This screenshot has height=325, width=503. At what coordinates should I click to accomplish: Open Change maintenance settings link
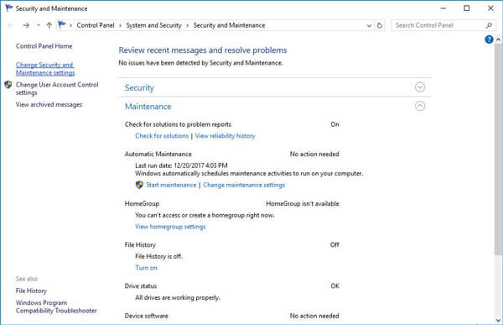pyautogui.click(x=244, y=185)
